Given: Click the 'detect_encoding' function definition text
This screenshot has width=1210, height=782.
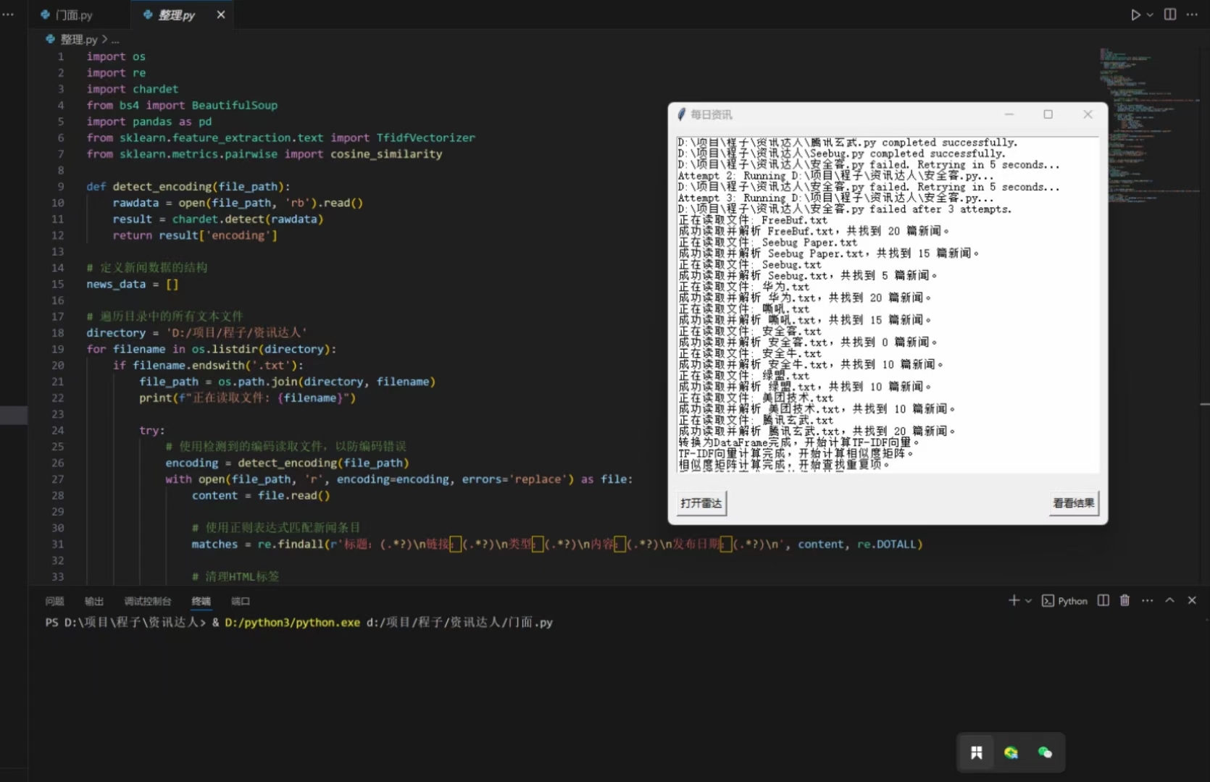Looking at the screenshot, I should [x=162, y=187].
